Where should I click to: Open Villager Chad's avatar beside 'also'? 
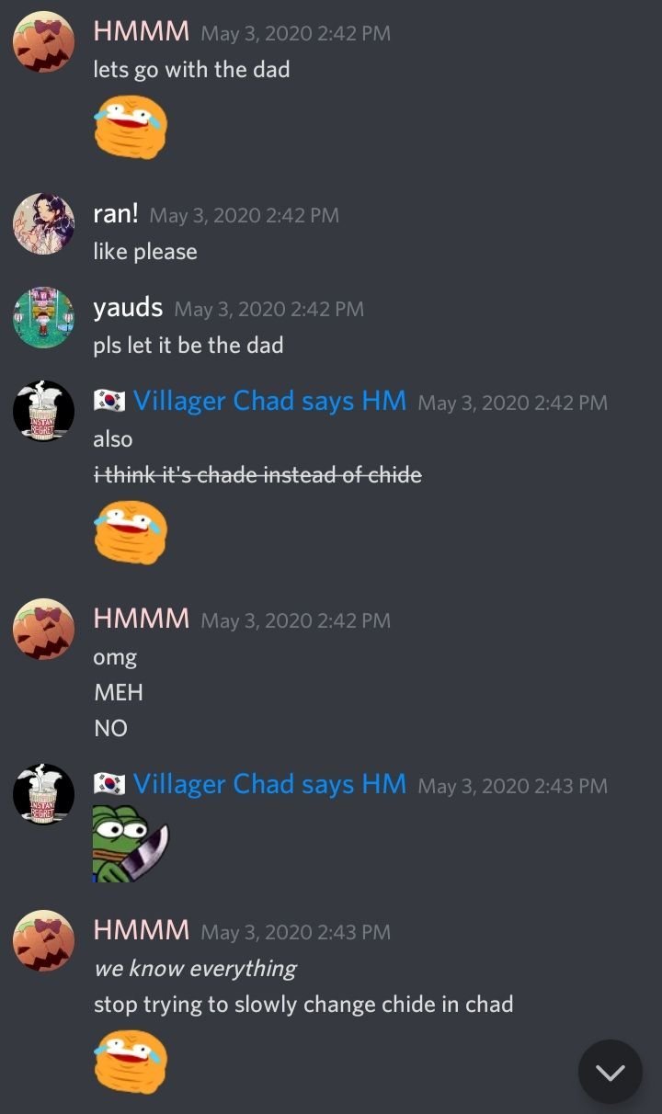point(43,410)
